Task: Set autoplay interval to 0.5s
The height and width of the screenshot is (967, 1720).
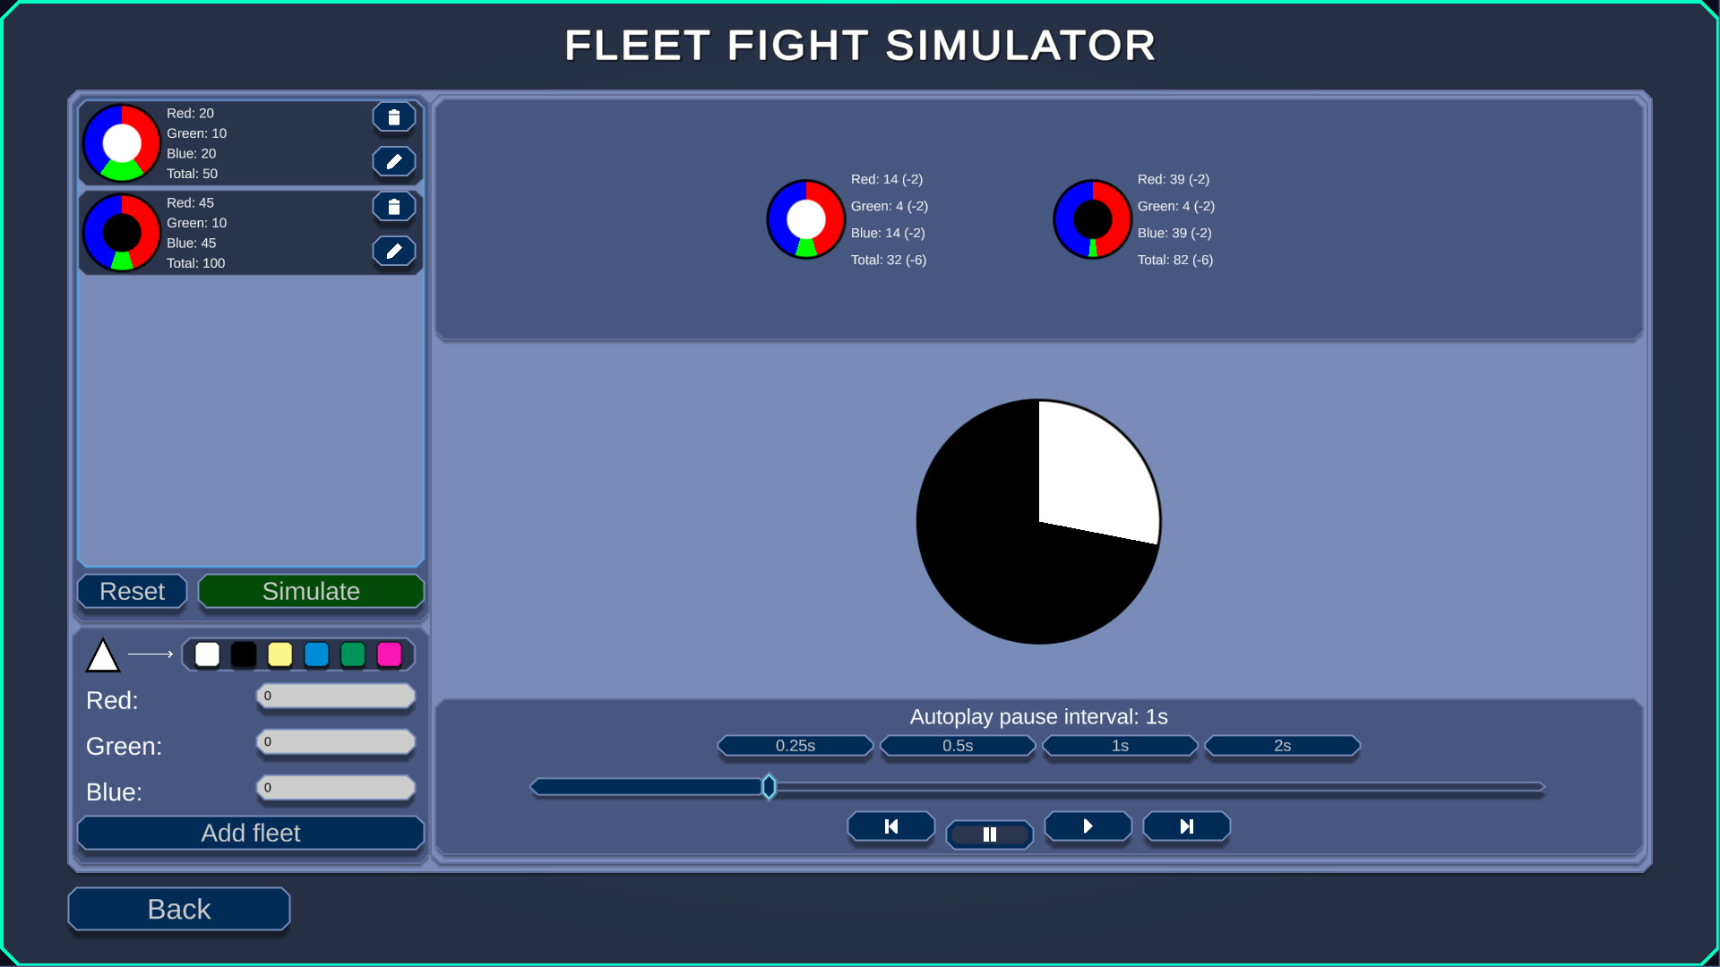Action: coord(958,746)
